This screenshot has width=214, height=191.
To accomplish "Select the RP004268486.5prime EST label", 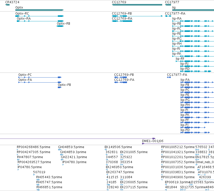I will click(34, 147).
